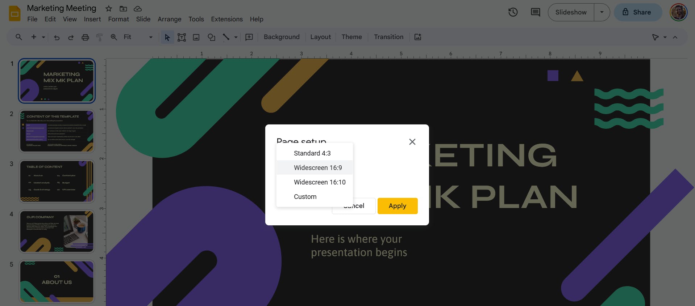The width and height of the screenshot is (695, 306).
Task: Select slide 3 Table of Content thumbnail
Action: (x=57, y=181)
